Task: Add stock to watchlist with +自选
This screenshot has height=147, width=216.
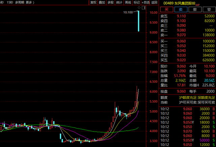Action: [x=145, y=2]
